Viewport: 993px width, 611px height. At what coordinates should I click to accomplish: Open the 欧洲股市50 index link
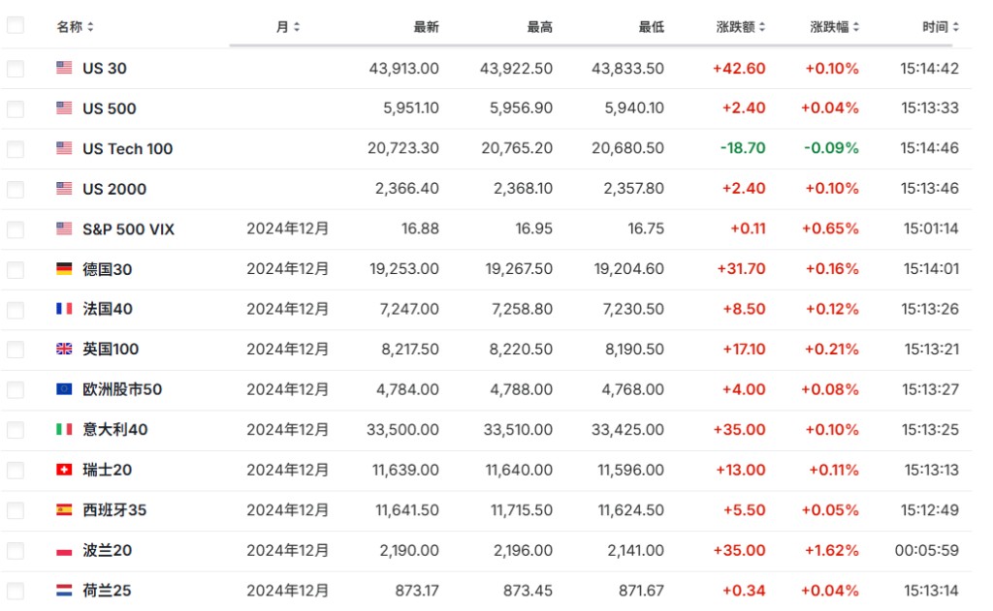pos(122,389)
